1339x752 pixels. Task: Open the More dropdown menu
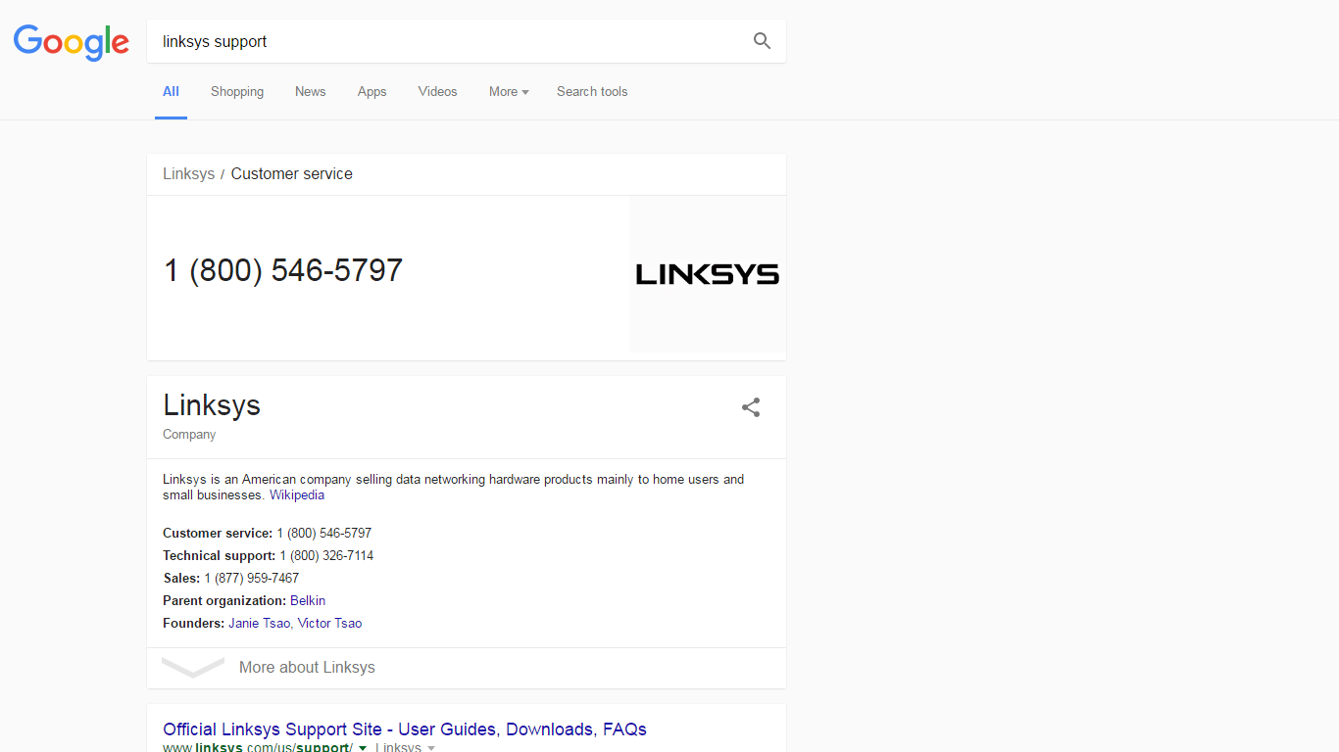click(x=509, y=92)
